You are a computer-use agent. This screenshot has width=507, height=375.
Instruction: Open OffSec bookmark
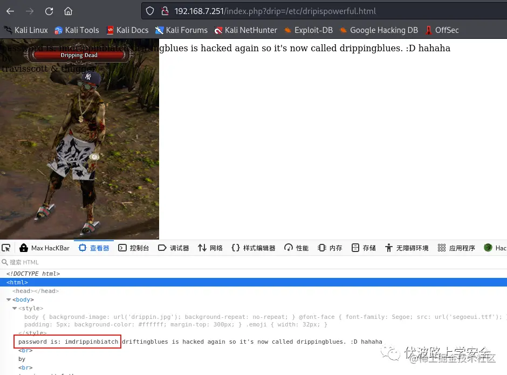tap(442, 30)
